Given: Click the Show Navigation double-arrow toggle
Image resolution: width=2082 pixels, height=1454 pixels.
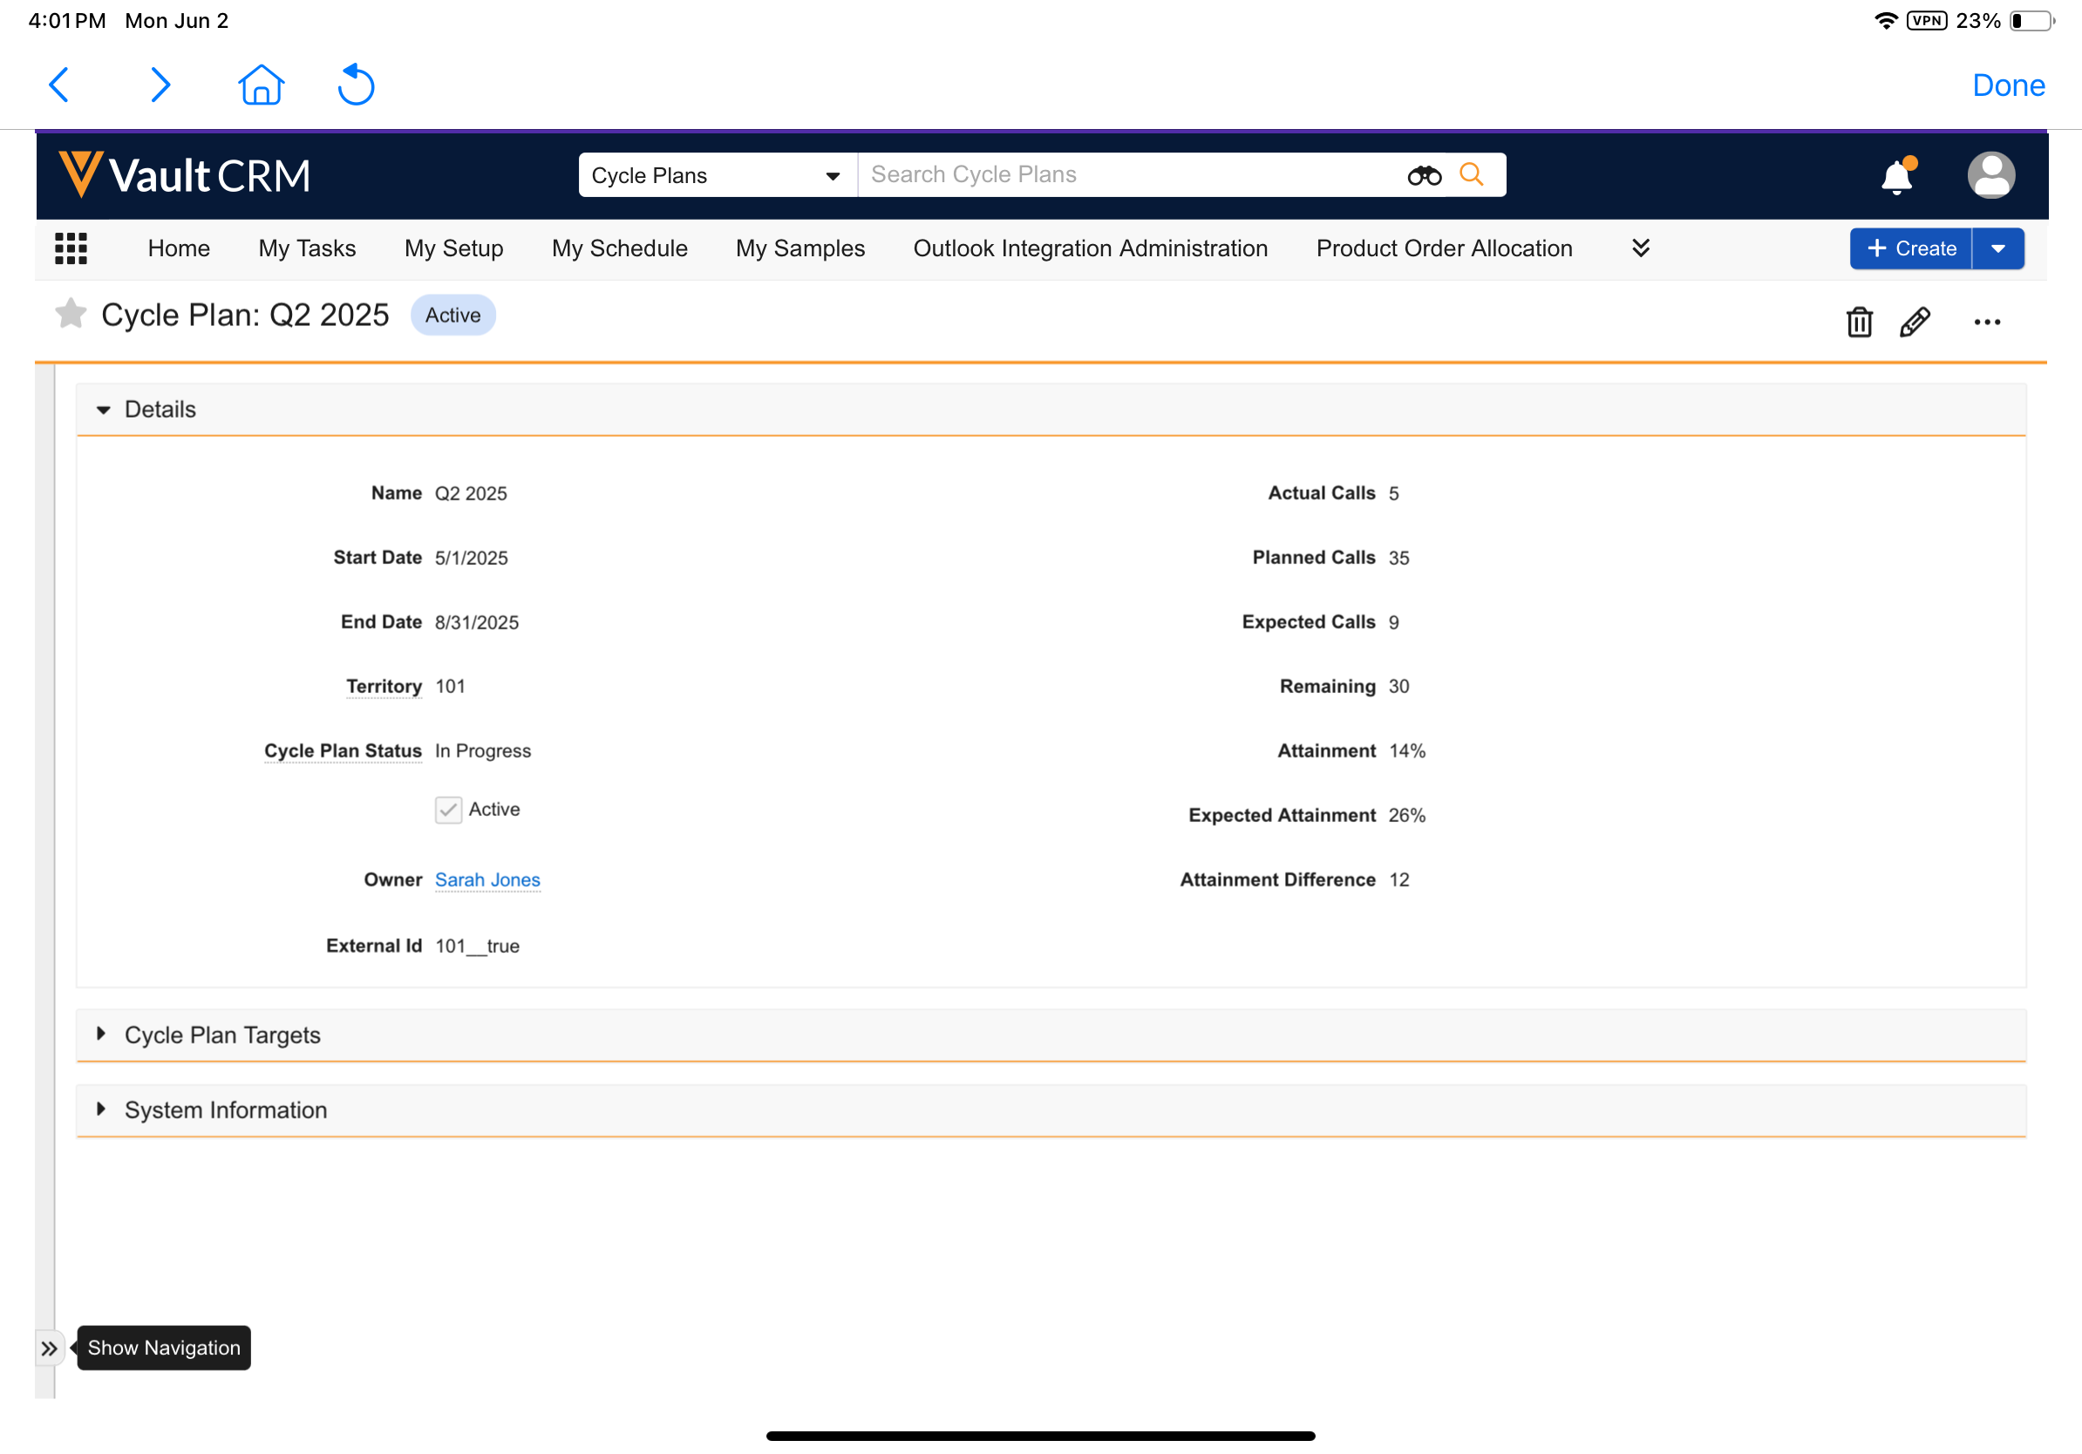Looking at the screenshot, I should pos(49,1349).
